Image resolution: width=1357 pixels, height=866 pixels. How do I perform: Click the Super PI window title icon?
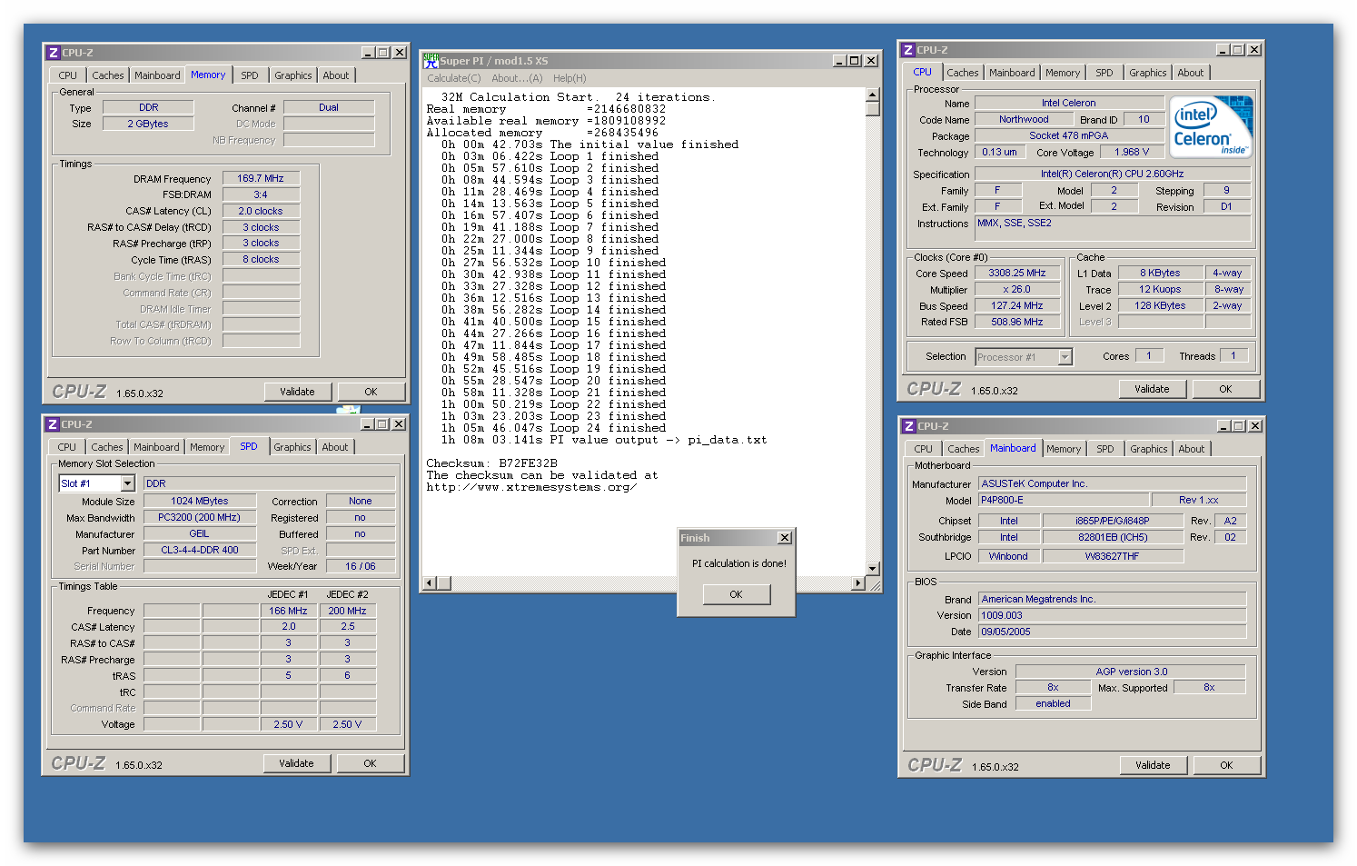click(431, 61)
